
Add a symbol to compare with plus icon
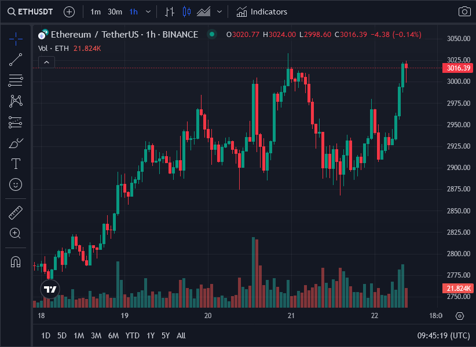pos(69,12)
